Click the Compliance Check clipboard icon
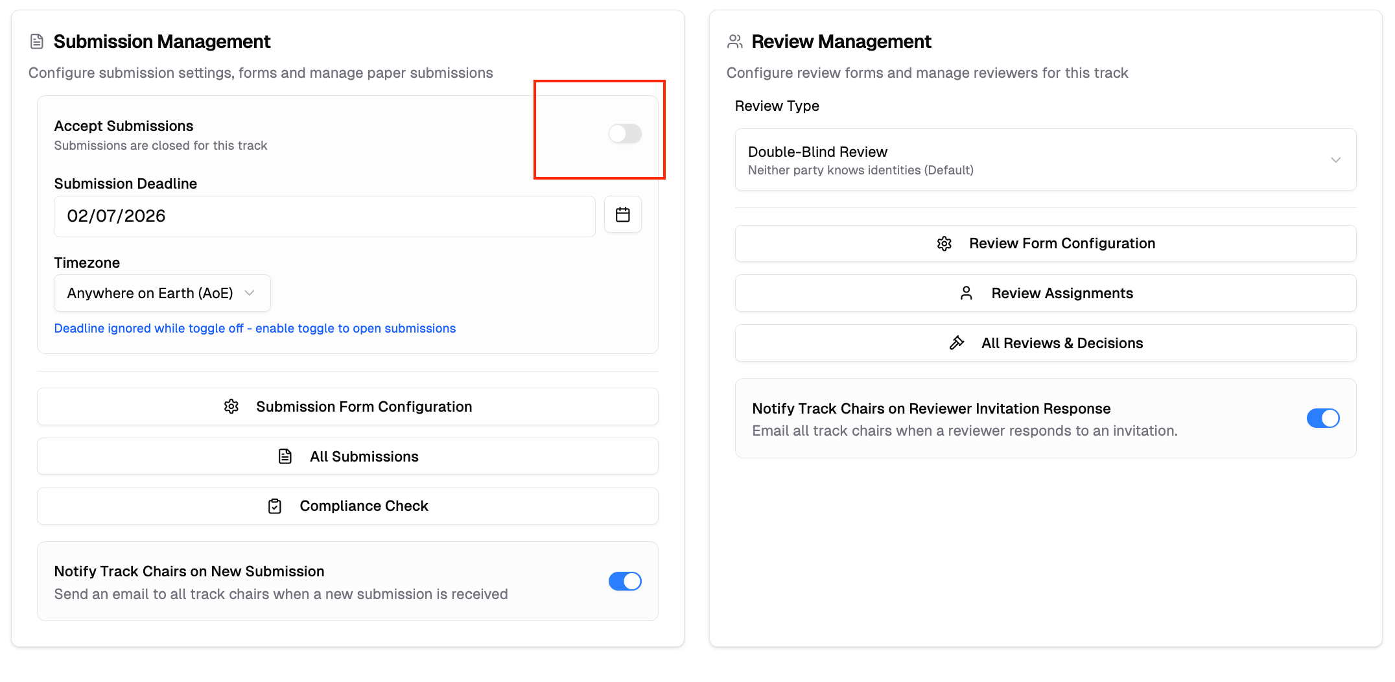 (x=275, y=506)
